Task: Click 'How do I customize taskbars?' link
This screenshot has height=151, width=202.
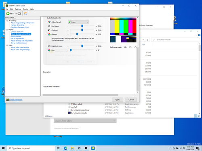Action: pyautogui.click(x=67, y=128)
